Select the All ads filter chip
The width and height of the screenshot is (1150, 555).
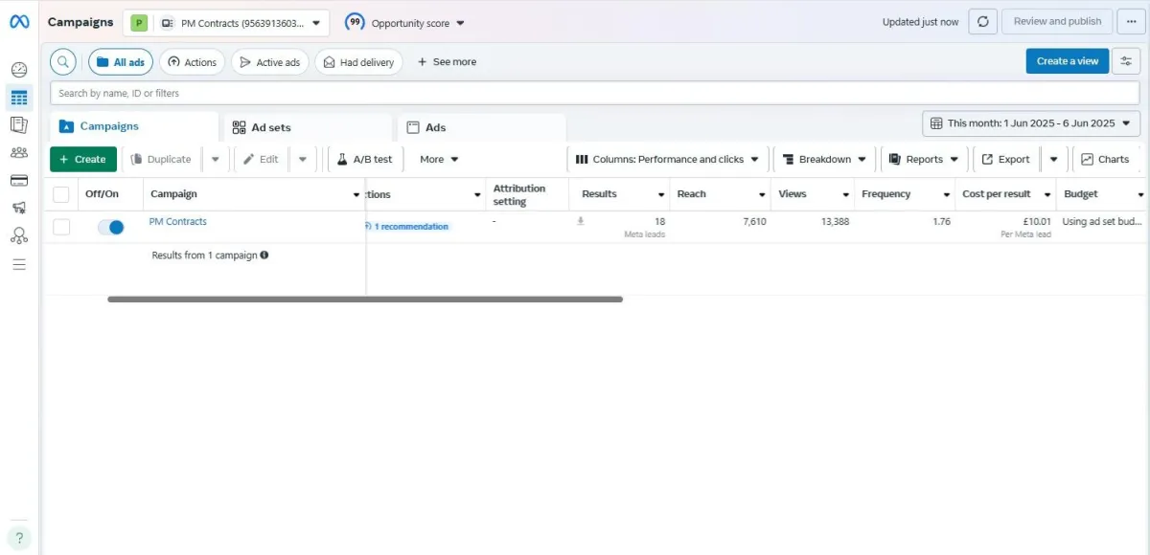[x=121, y=62]
